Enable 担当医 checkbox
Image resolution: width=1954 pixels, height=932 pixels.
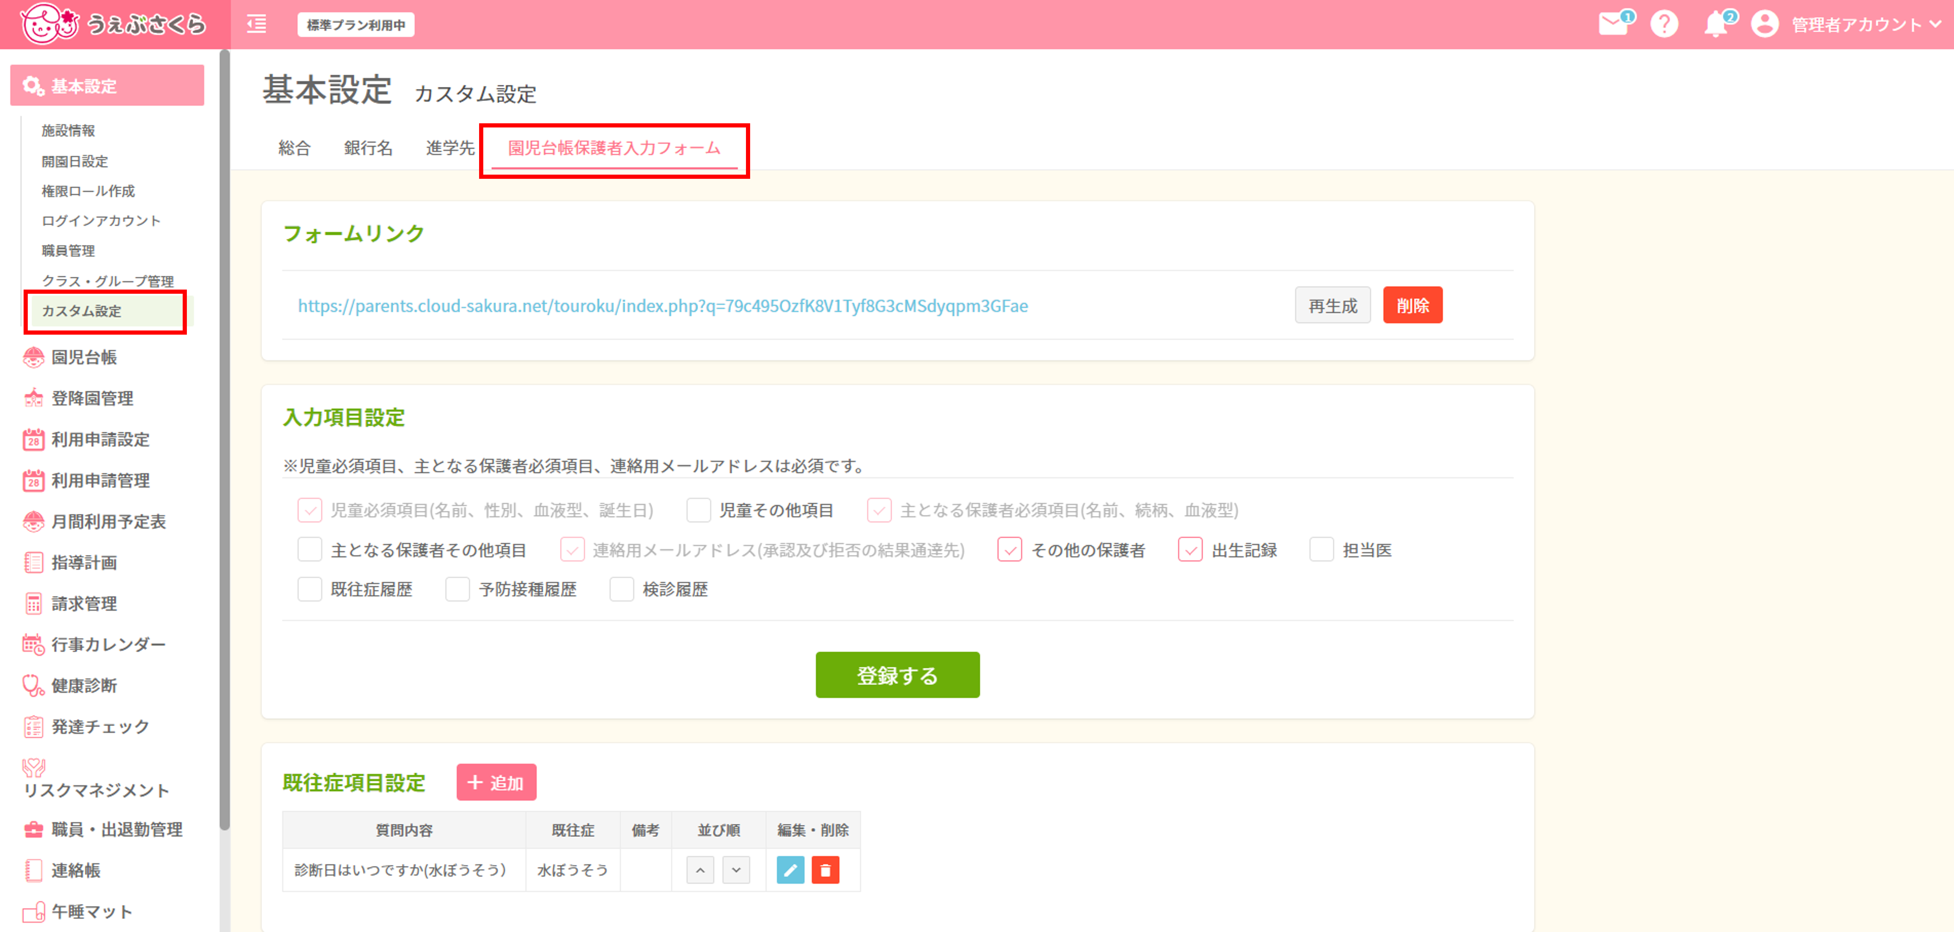coord(1321,549)
